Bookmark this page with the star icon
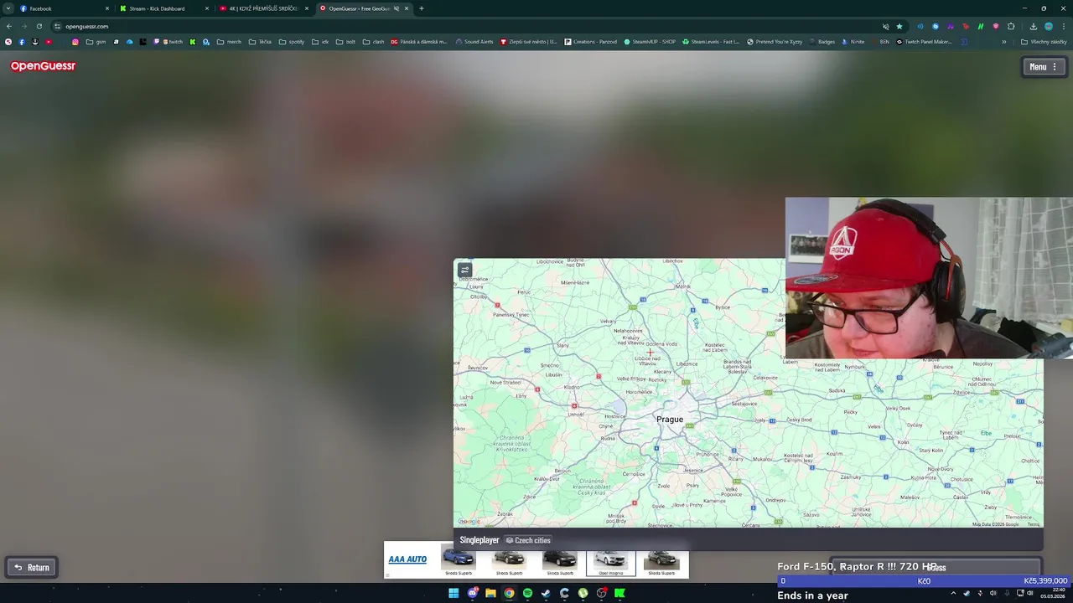The image size is (1073, 603). [899, 26]
